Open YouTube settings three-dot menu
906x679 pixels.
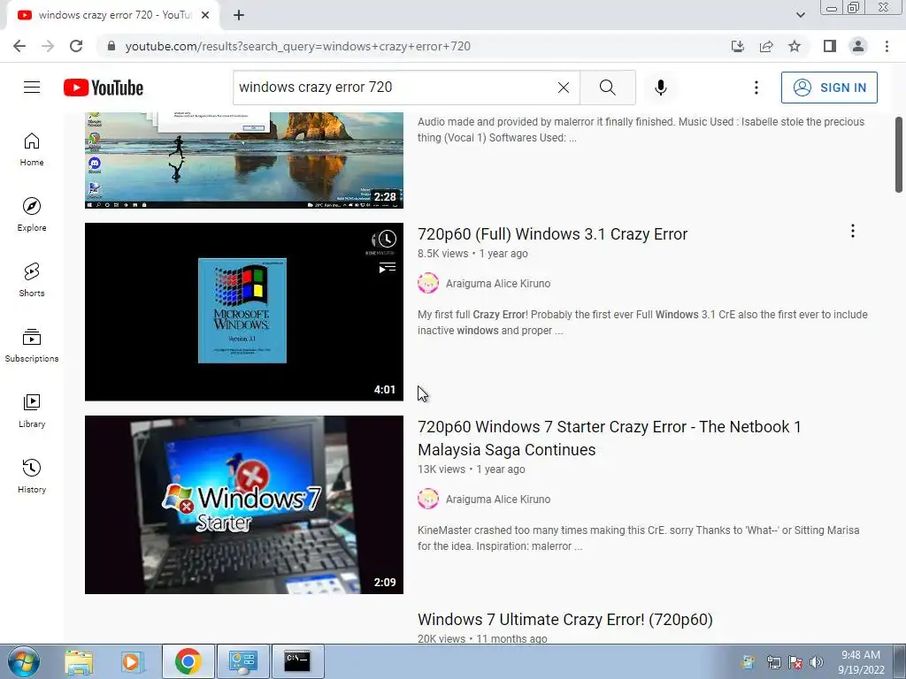point(756,88)
